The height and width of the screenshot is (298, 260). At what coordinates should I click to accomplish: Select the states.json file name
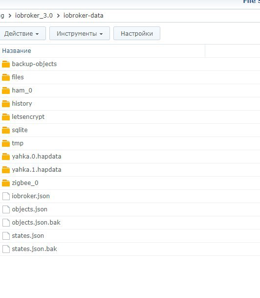28,236
